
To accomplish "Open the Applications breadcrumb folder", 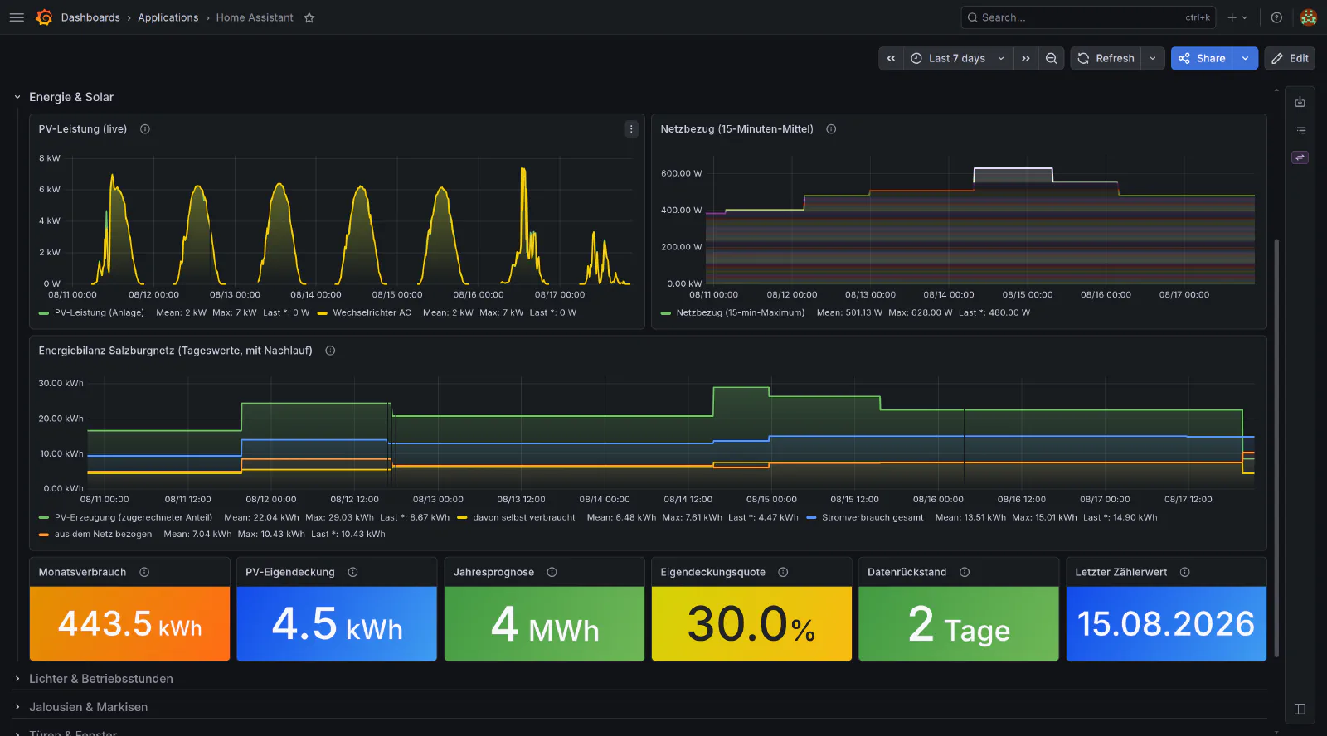I will point(168,17).
